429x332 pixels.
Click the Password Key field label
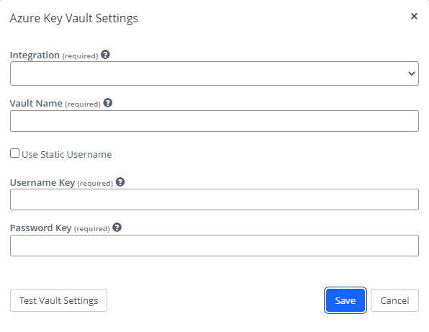(41, 228)
